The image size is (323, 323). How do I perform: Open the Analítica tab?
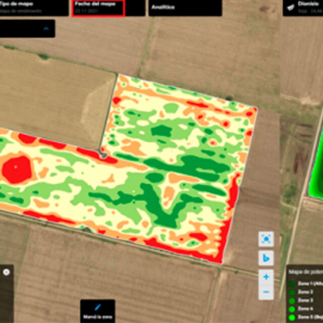tap(185, 8)
